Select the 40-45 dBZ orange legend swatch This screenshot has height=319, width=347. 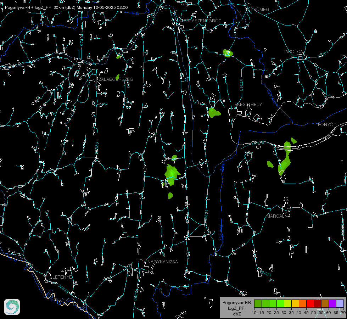303,303
